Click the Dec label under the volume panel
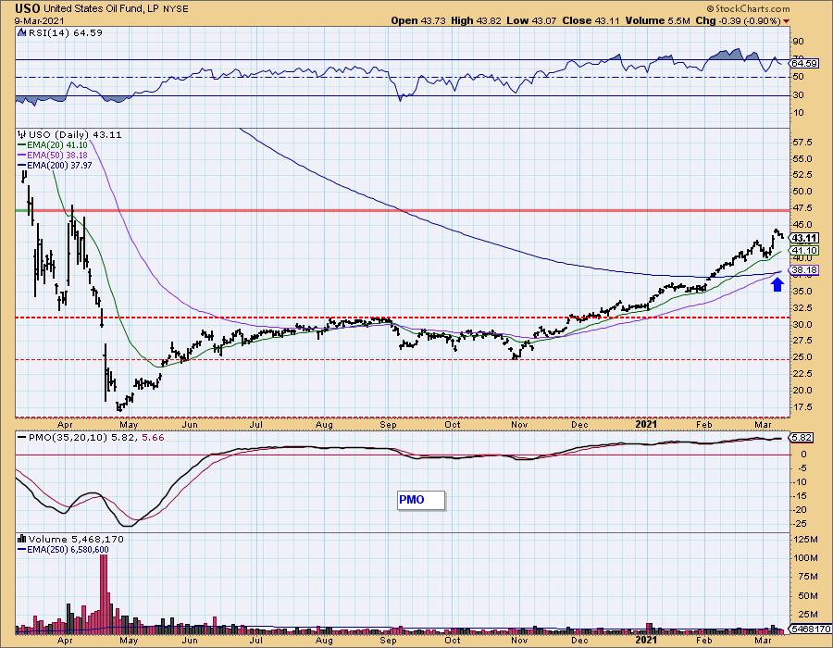833x648 pixels. point(579,641)
